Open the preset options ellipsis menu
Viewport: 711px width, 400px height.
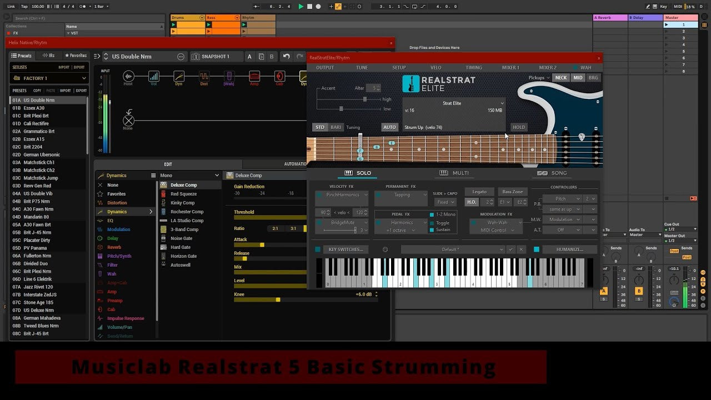(181, 57)
